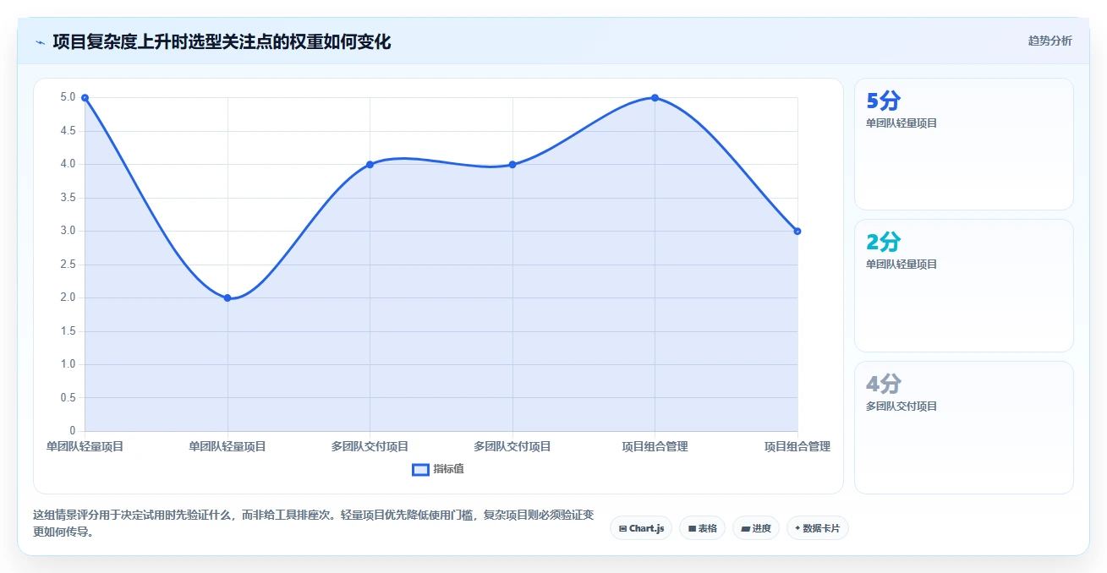Click the 5分 score card
Screen dimensions: 1107x573
964,145
